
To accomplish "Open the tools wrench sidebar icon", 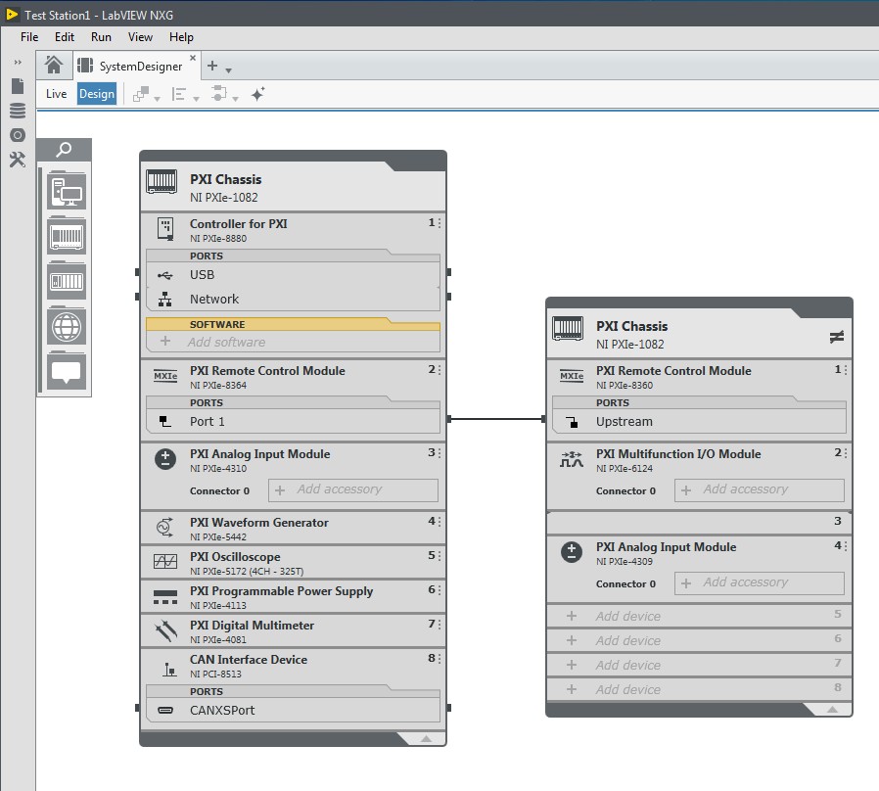I will pyautogui.click(x=18, y=160).
